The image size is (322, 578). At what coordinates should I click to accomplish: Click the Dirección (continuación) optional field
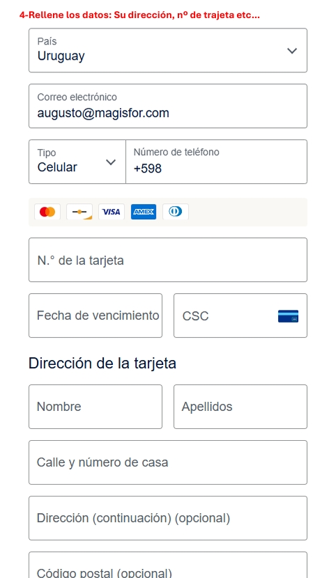tap(168, 518)
